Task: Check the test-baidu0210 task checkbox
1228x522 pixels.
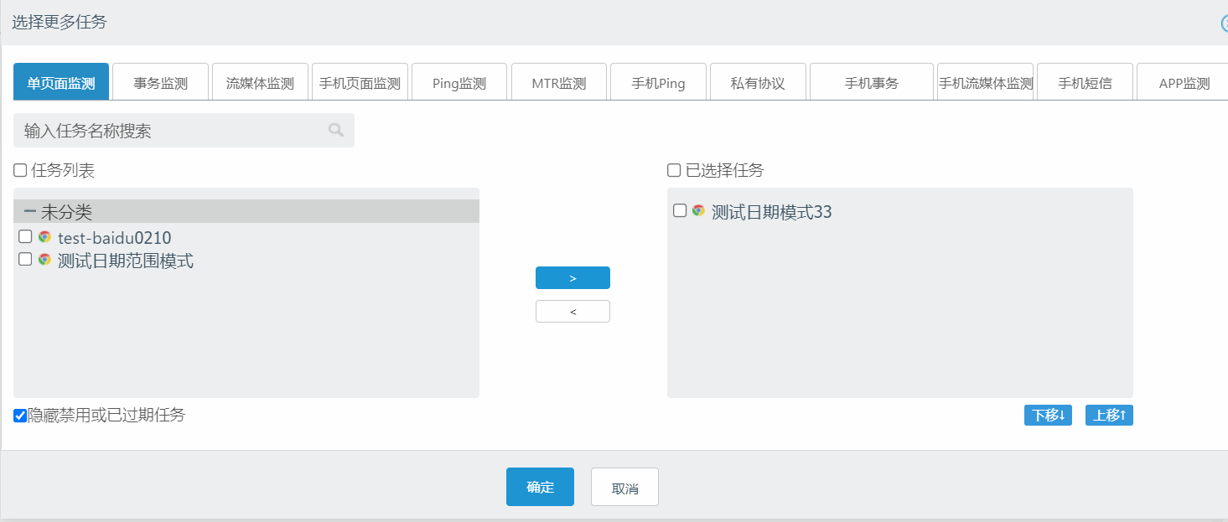Action: click(x=25, y=237)
